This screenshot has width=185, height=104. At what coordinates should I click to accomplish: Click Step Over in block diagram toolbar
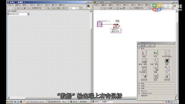coord(124,8)
